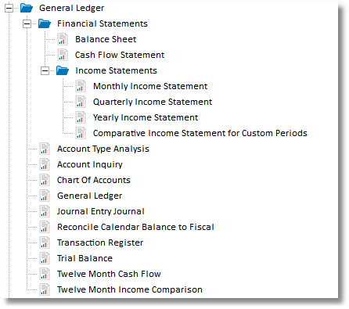This screenshot has width=349, height=309.
Task: Open the Trial Balance report
Action: 85,258
